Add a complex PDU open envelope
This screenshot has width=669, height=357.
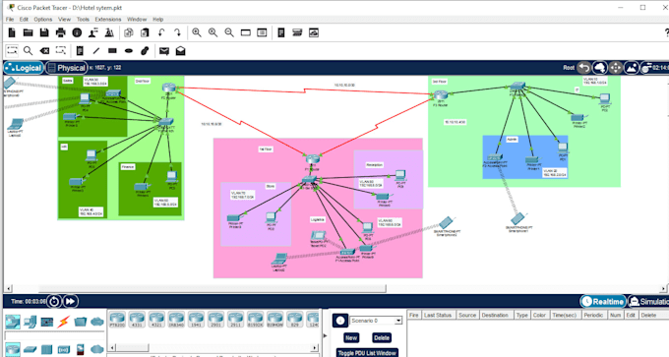pyautogui.click(x=180, y=51)
